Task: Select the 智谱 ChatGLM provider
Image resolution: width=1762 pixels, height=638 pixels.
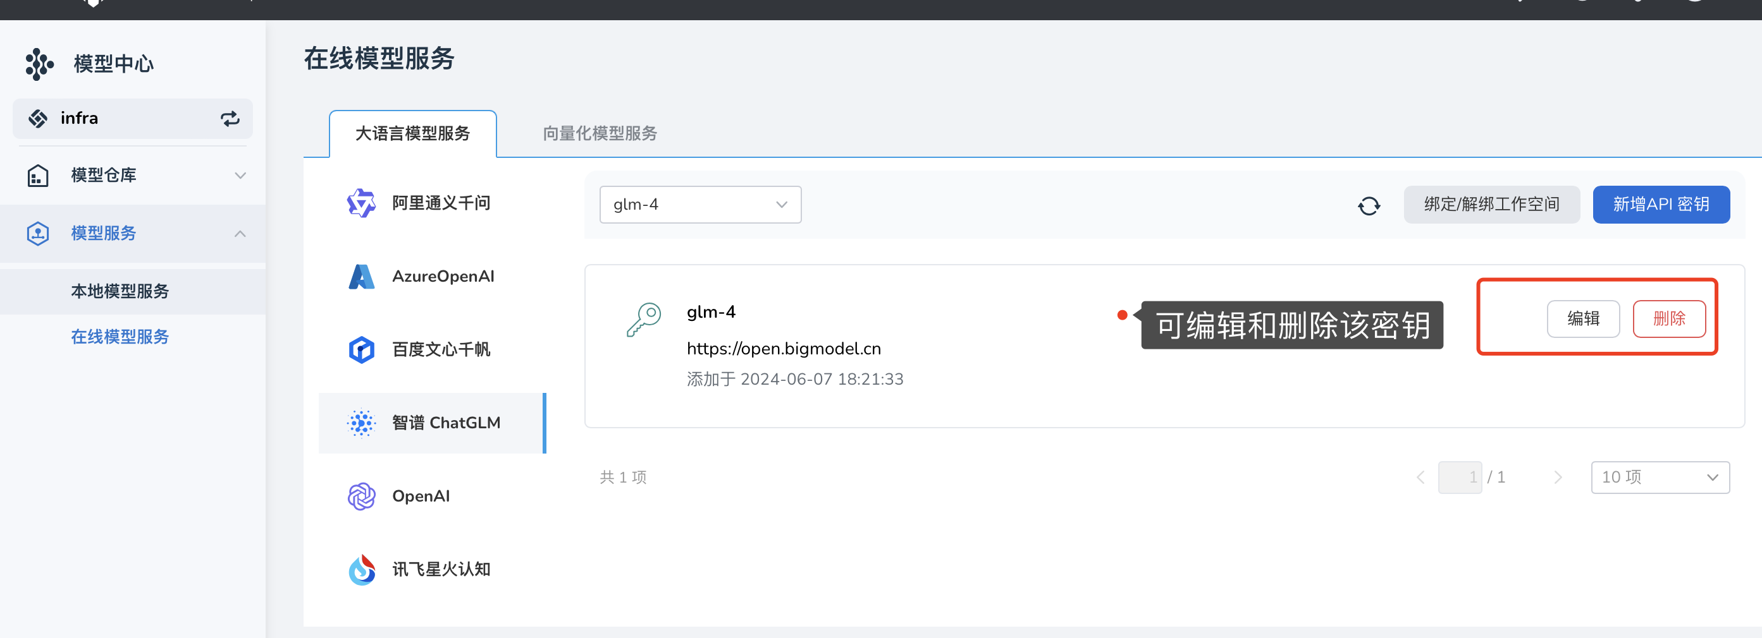Action: (x=433, y=423)
